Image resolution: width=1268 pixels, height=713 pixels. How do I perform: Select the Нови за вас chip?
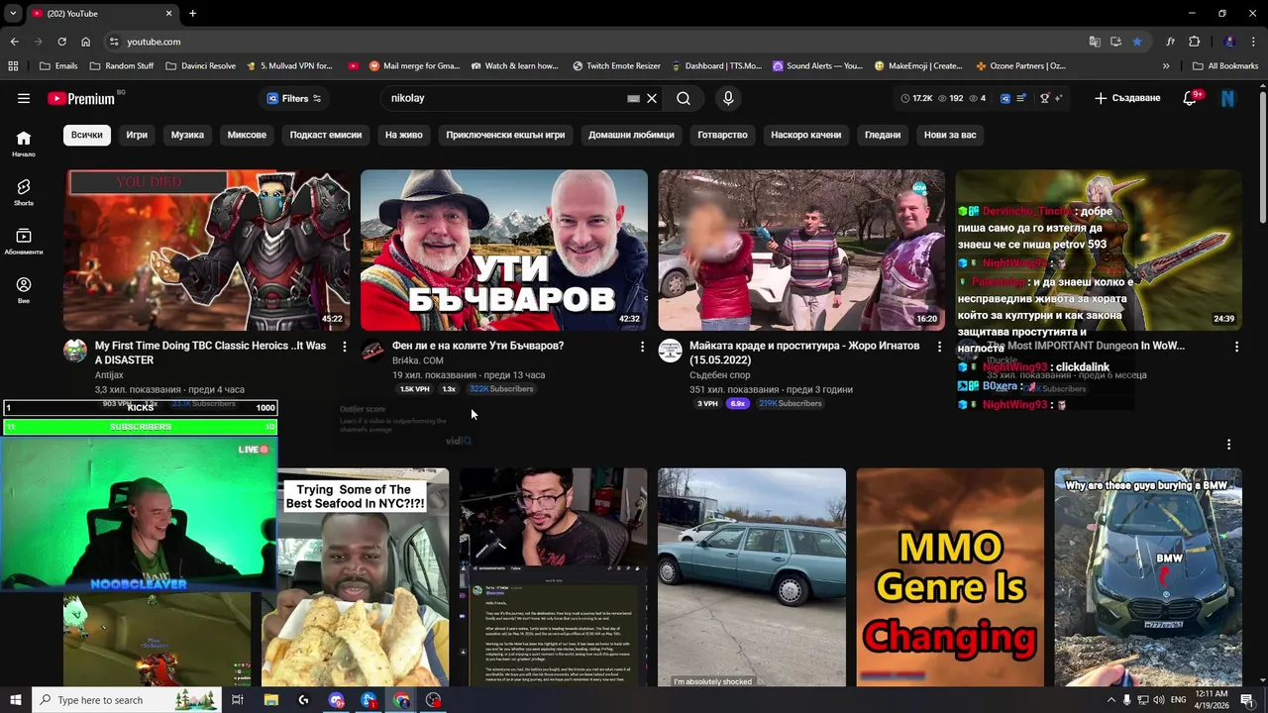click(x=950, y=135)
